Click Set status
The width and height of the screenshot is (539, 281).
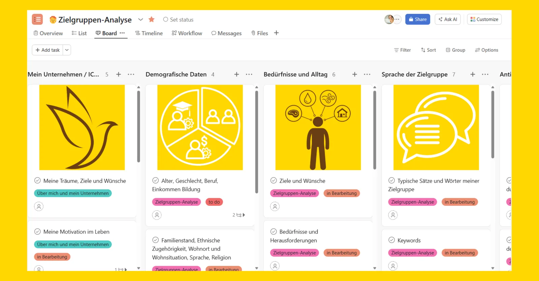tap(178, 19)
